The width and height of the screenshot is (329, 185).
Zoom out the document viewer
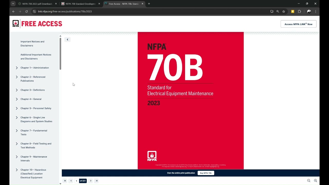[x=309, y=181]
